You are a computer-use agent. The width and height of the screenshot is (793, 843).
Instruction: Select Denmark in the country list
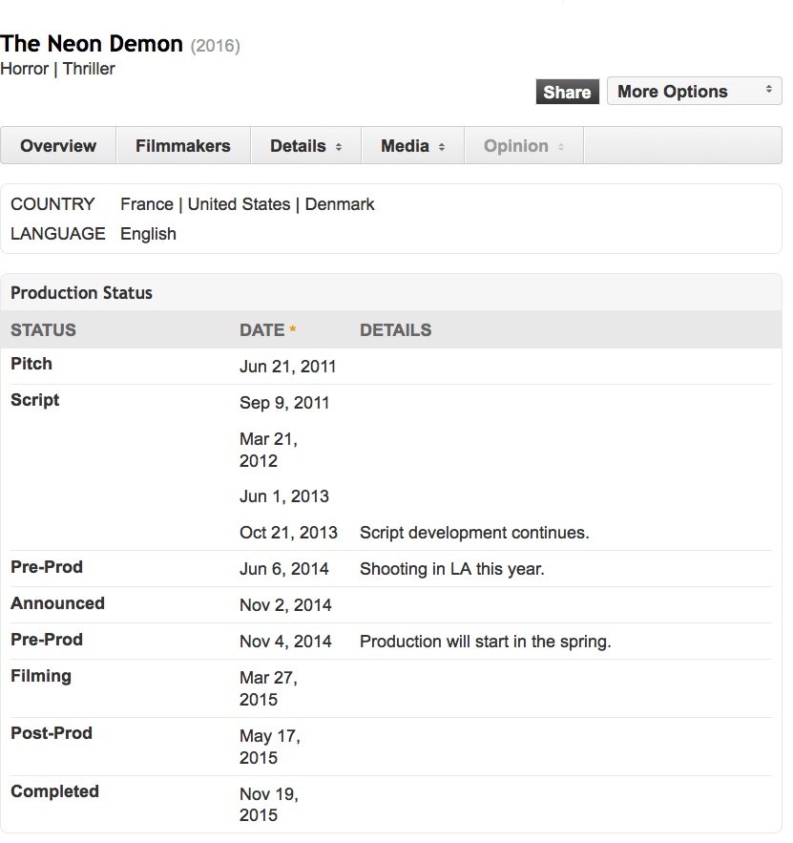[x=340, y=204]
